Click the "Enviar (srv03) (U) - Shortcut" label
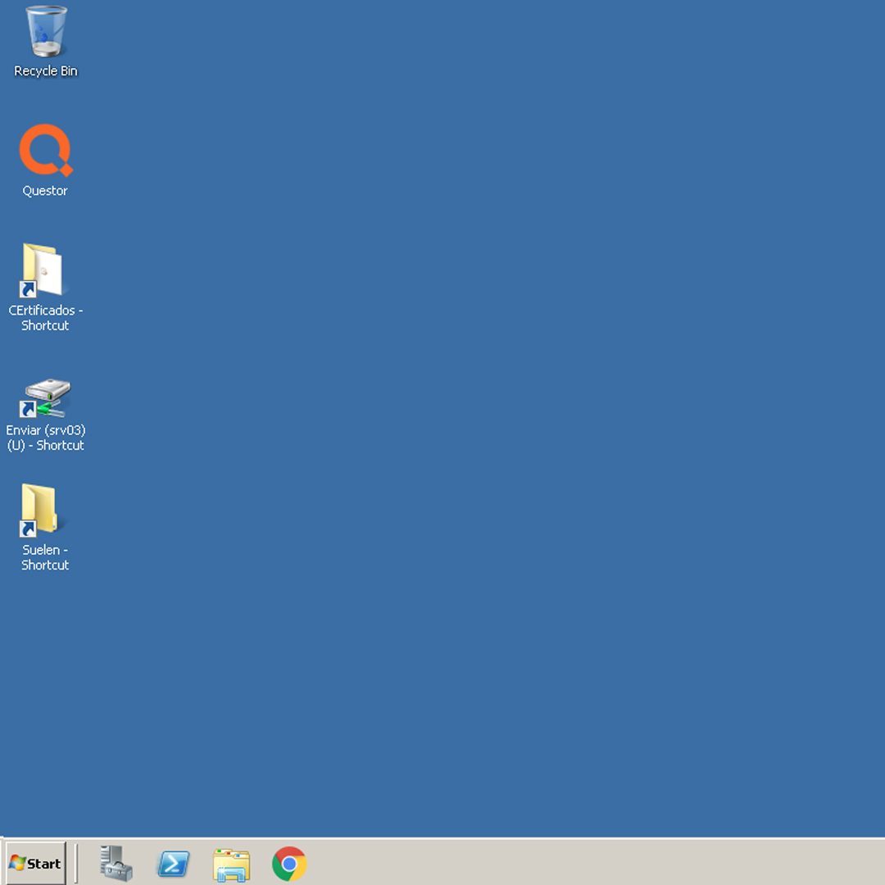The height and width of the screenshot is (885, 885). (x=46, y=438)
